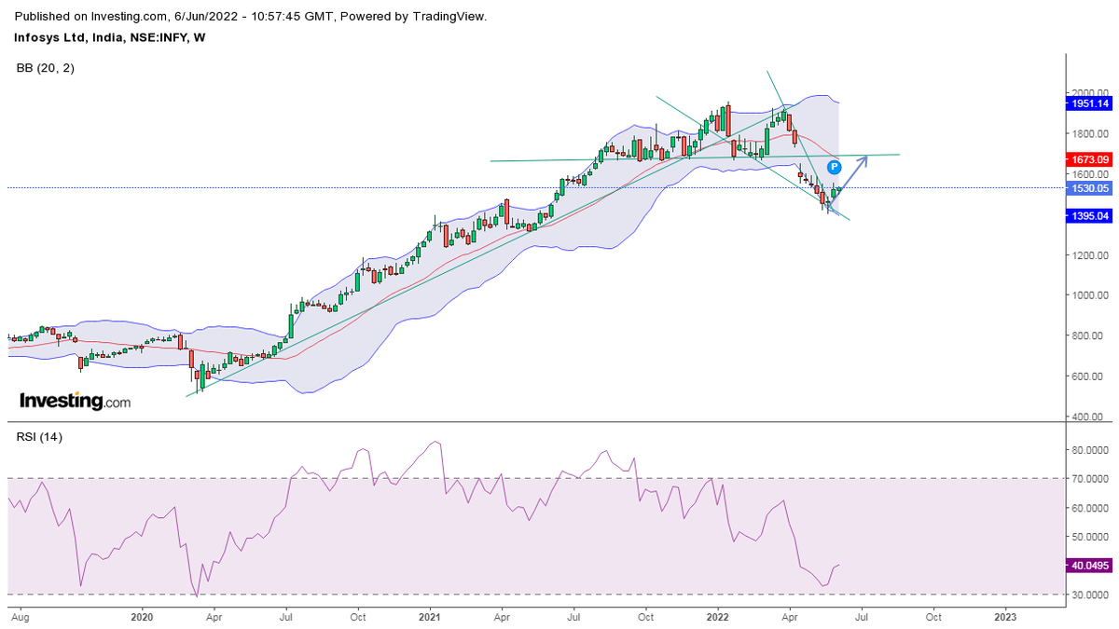The width and height of the screenshot is (1119, 629).
Task: Click the 50.0000 RSI axis label
Action: tap(1090, 537)
